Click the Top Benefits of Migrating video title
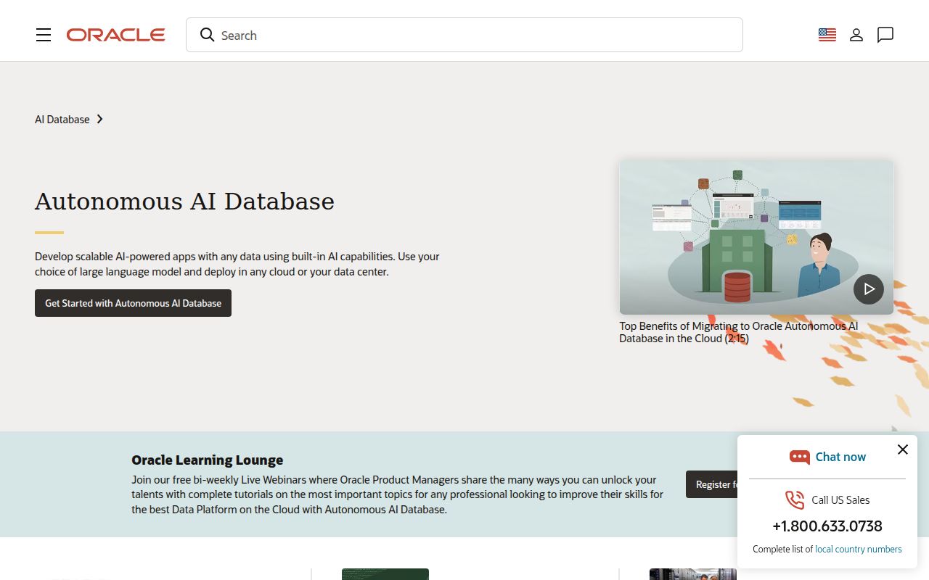929x580 pixels. [x=738, y=332]
